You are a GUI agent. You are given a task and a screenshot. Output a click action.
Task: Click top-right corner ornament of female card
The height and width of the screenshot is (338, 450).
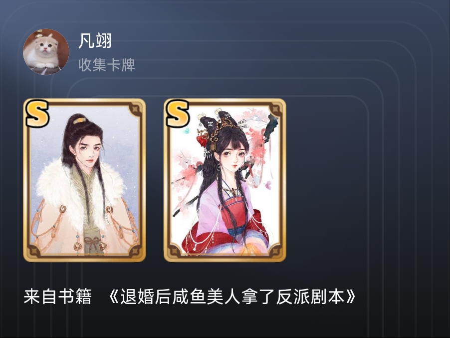276,110
